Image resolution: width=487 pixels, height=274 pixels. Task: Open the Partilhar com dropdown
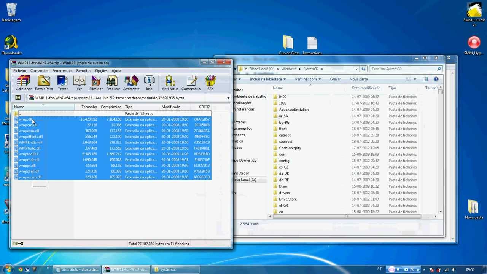[308, 79]
